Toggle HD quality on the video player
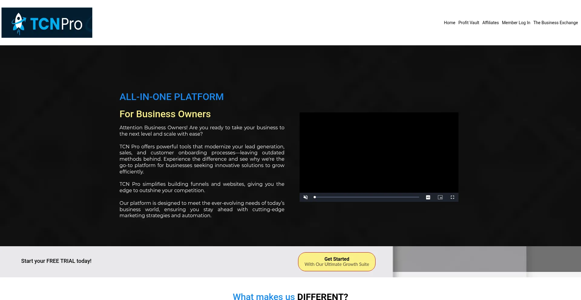581x300 pixels. [x=428, y=197]
